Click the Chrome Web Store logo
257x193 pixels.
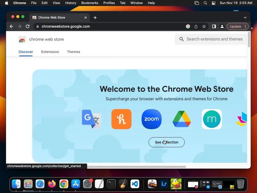point(22,39)
